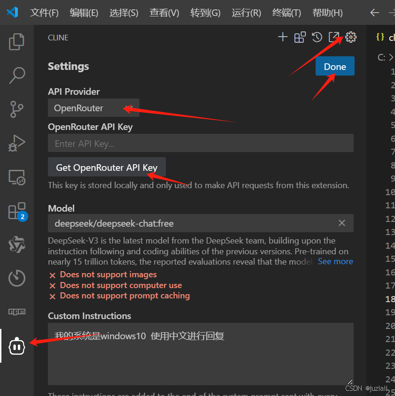Open Cline settings gear icon
Screen dimensions: 395x396
[x=351, y=37]
